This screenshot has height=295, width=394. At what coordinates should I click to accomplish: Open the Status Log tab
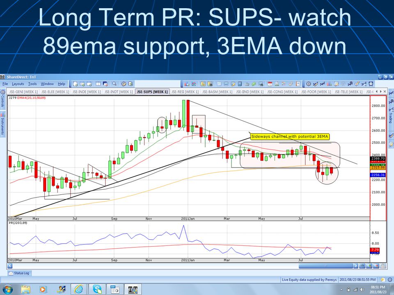(19, 273)
